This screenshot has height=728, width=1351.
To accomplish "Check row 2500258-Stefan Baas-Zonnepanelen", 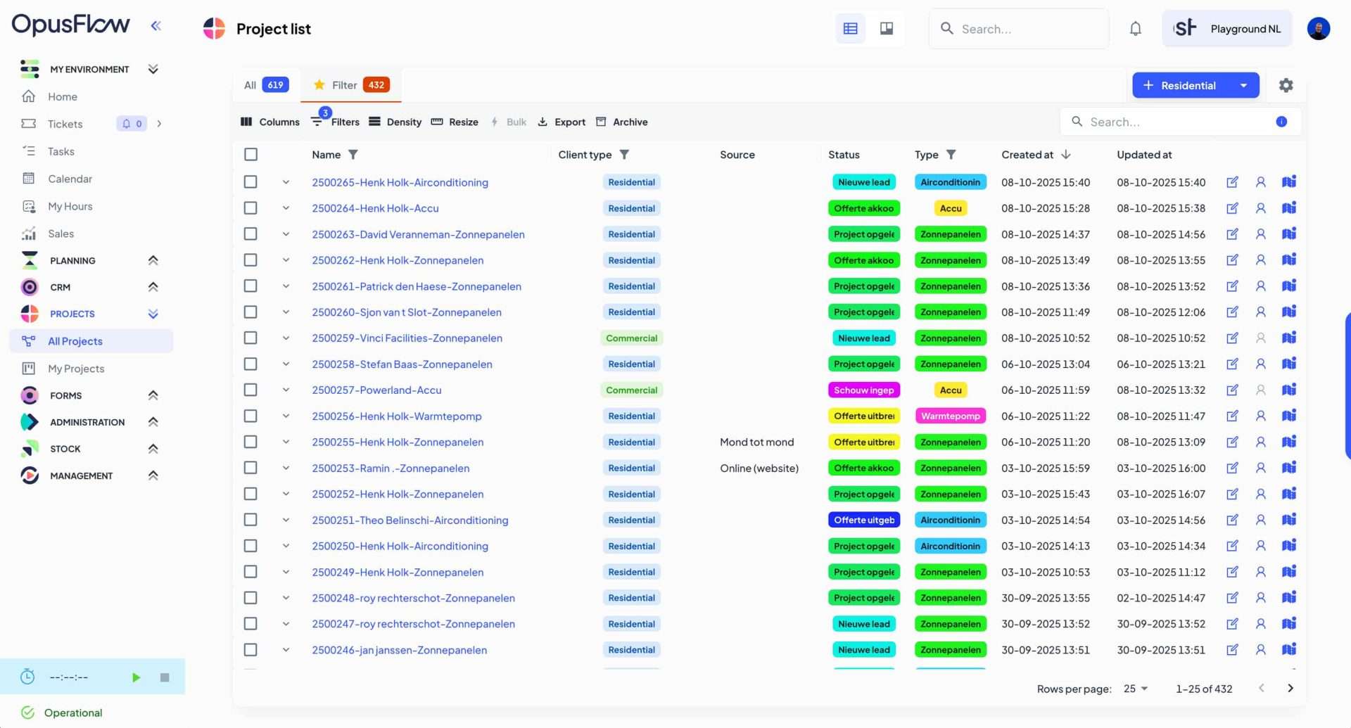I will 250,364.
